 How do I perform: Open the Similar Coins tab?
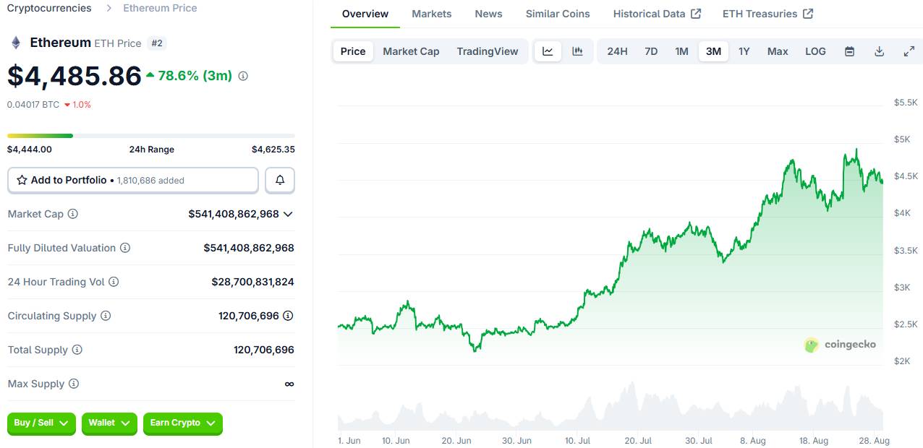pos(558,14)
